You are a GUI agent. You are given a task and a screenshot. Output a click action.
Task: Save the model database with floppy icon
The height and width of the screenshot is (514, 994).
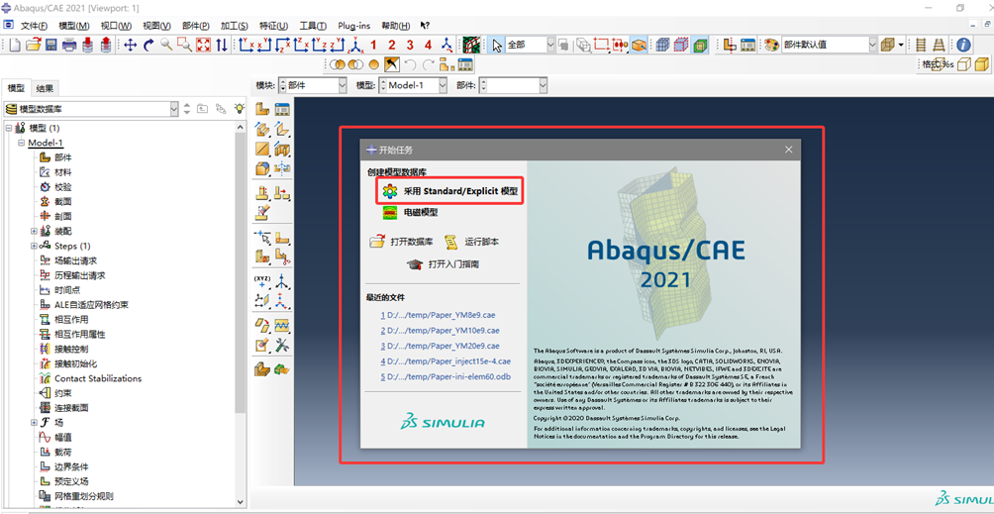[x=51, y=45]
